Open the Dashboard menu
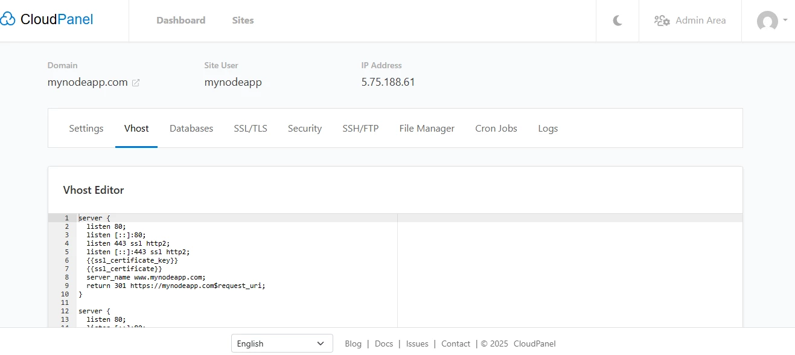Viewport: 795px width, 355px height. (180, 20)
